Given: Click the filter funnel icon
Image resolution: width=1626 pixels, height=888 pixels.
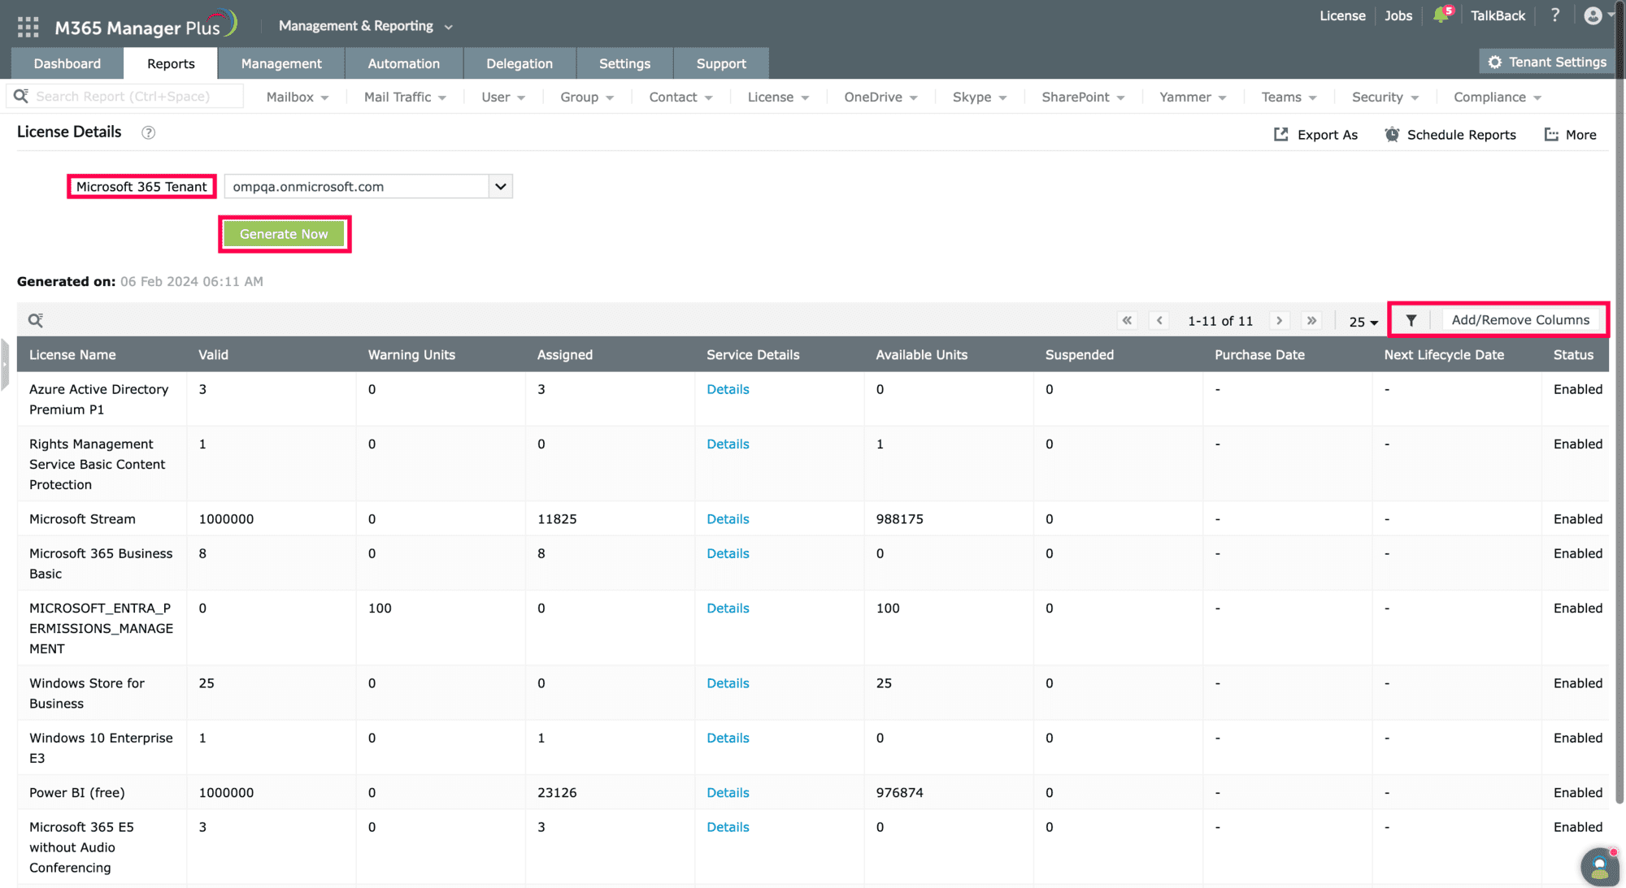Looking at the screenshot, I should [x=1411, y=320].
